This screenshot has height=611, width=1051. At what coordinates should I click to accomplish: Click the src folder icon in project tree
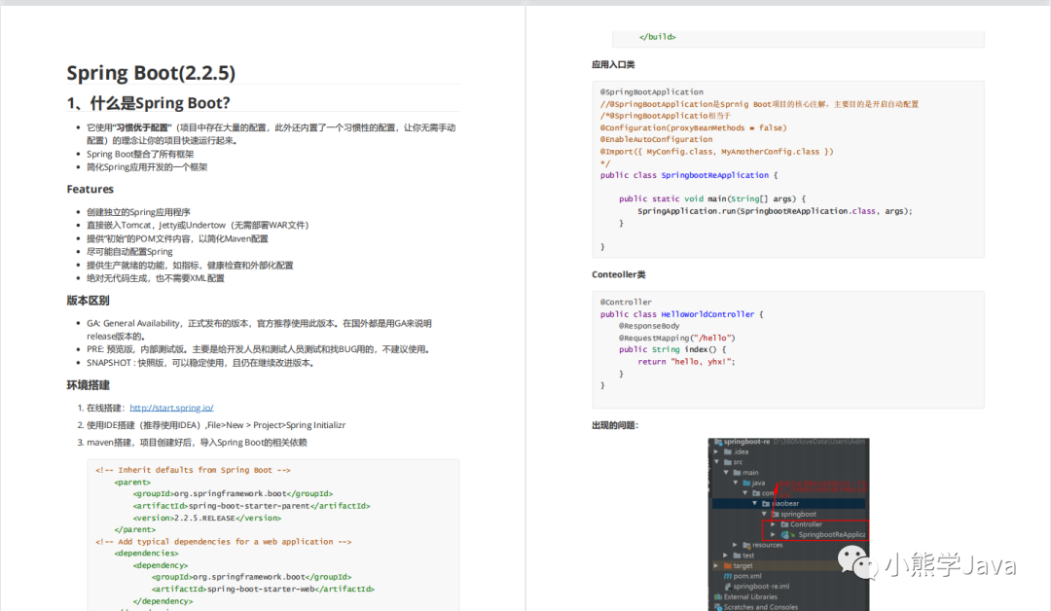tap(727, 461)
